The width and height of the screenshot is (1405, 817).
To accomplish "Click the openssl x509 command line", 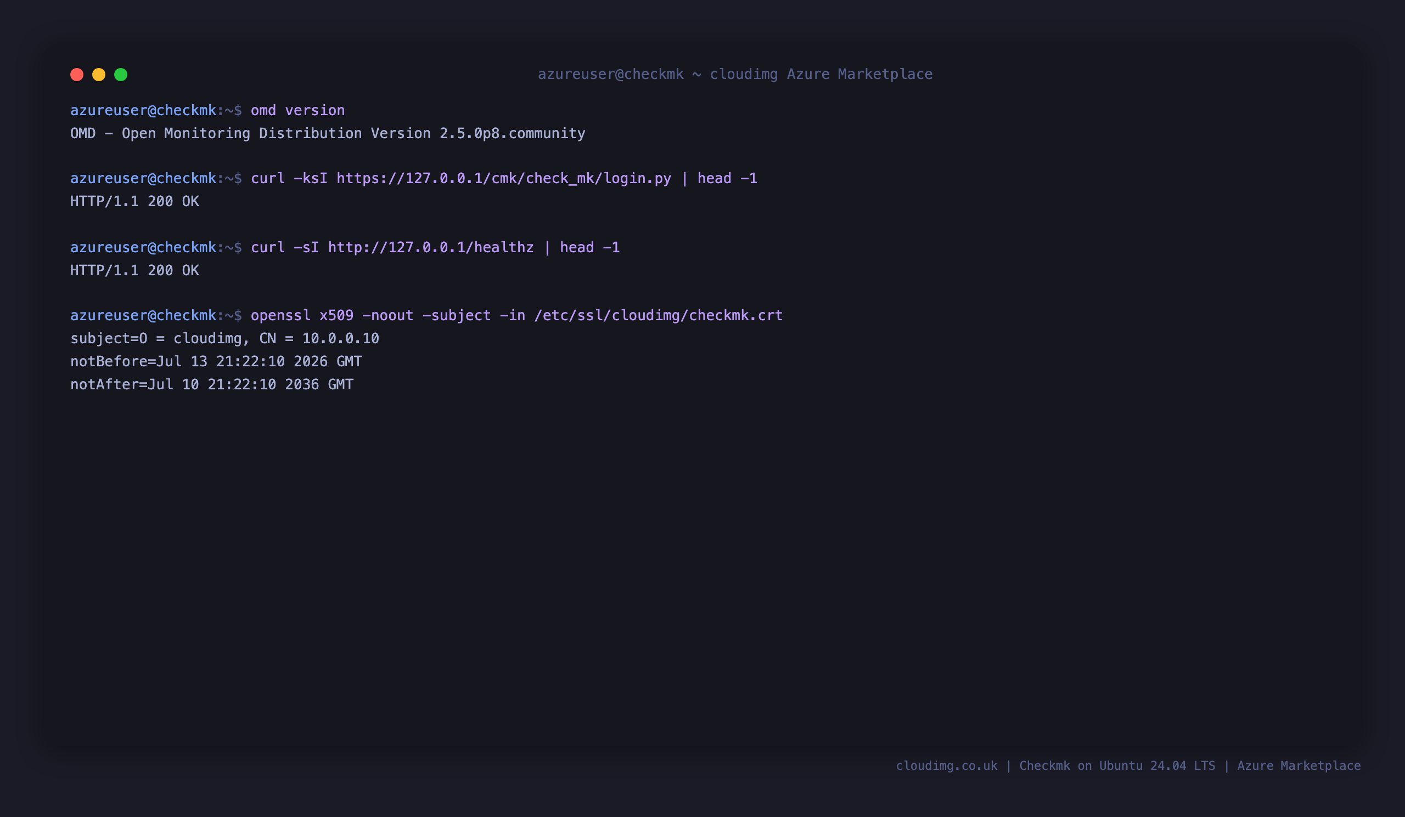I will click(x=517, y=316).
